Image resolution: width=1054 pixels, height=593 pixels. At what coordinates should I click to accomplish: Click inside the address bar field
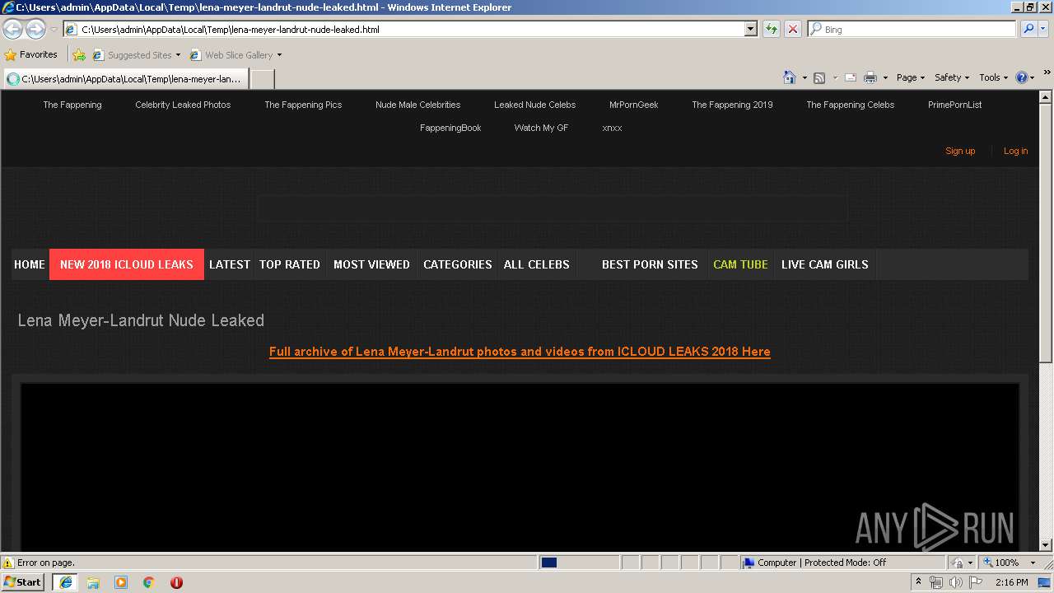[x=403, y=29]
